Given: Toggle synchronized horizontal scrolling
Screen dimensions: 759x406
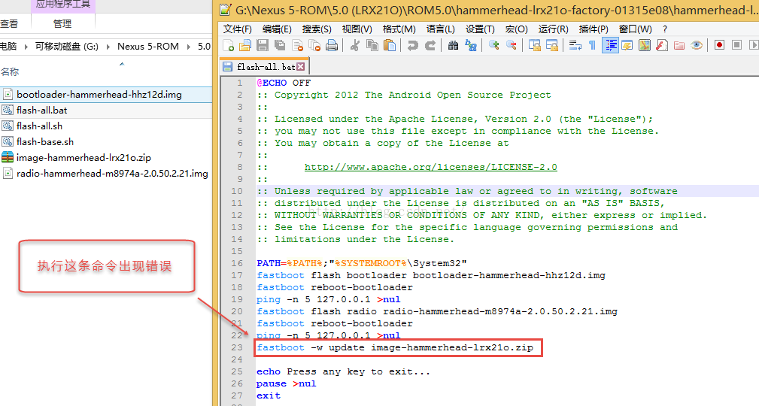Looking at the screenshot, I should [552, 46].
